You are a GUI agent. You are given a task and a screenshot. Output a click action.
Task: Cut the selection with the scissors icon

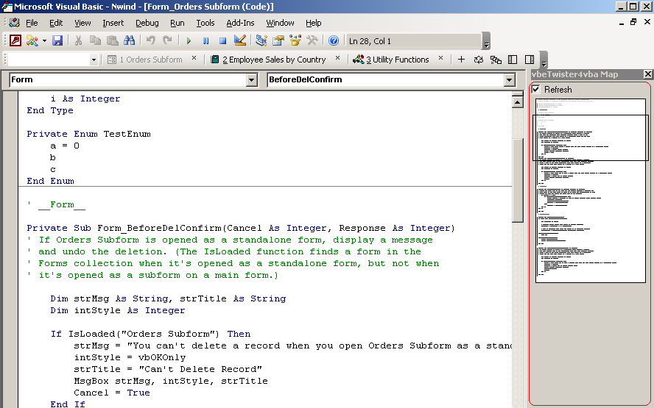click(78, 40)
